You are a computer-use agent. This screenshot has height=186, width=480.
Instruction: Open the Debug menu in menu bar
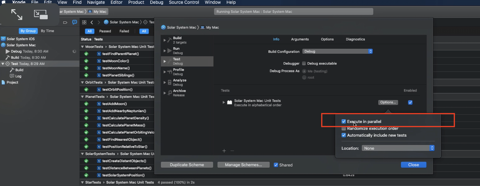156,2
